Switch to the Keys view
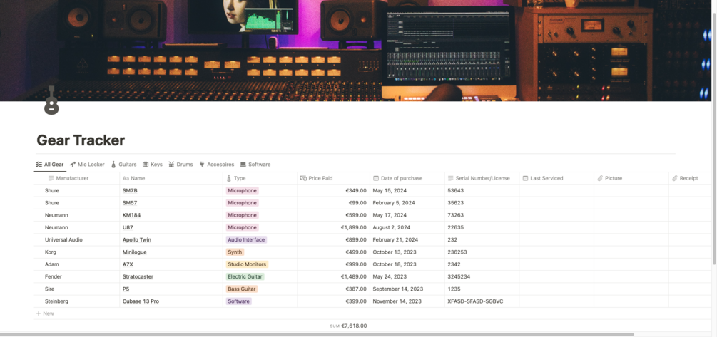Screen dimensions: 717x337 point(152,165)
